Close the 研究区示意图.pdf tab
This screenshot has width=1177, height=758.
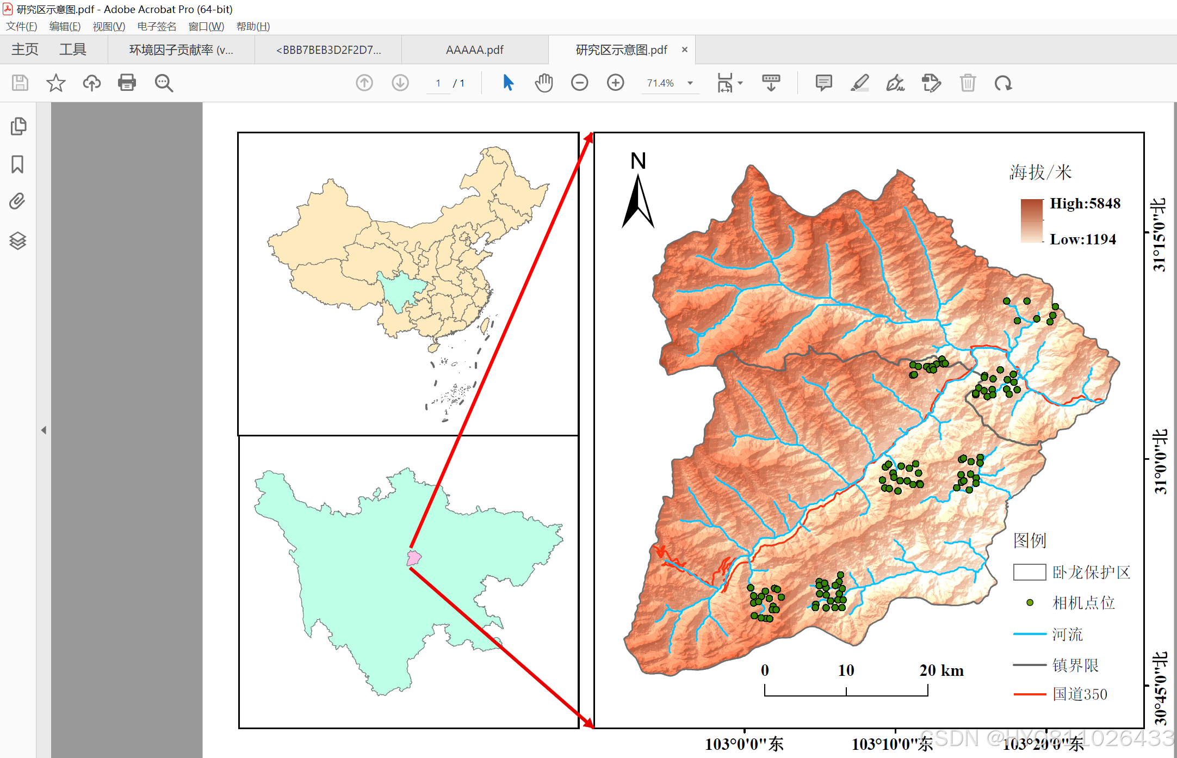coord(685,50)
